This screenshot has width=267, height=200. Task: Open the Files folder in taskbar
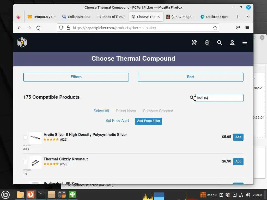coord(20,195)
